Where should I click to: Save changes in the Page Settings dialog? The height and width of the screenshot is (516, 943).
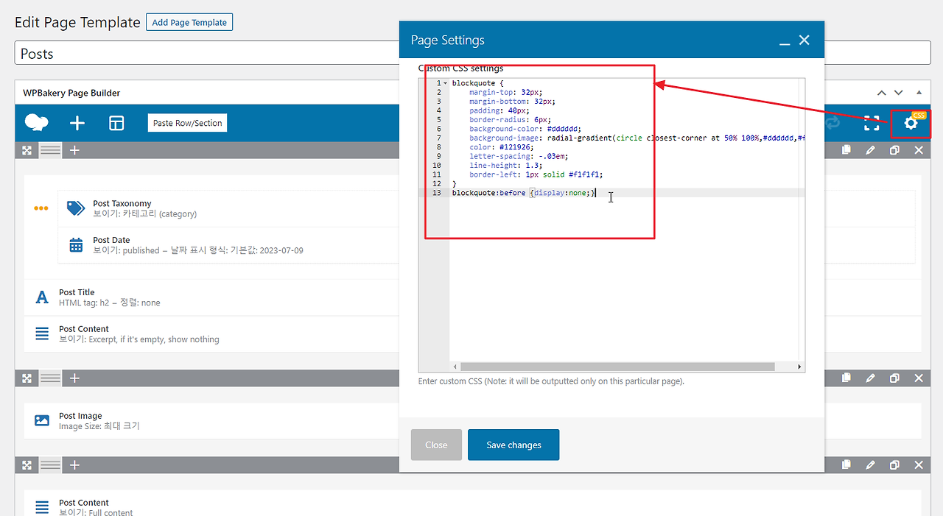click(513, 445)
